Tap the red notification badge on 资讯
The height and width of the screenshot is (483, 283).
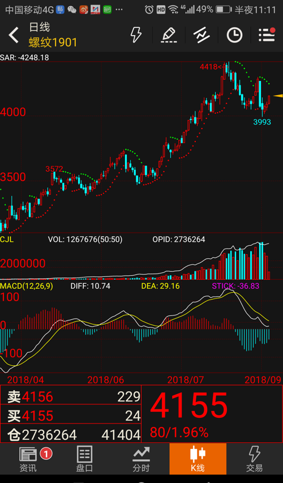tap(46, 454)
